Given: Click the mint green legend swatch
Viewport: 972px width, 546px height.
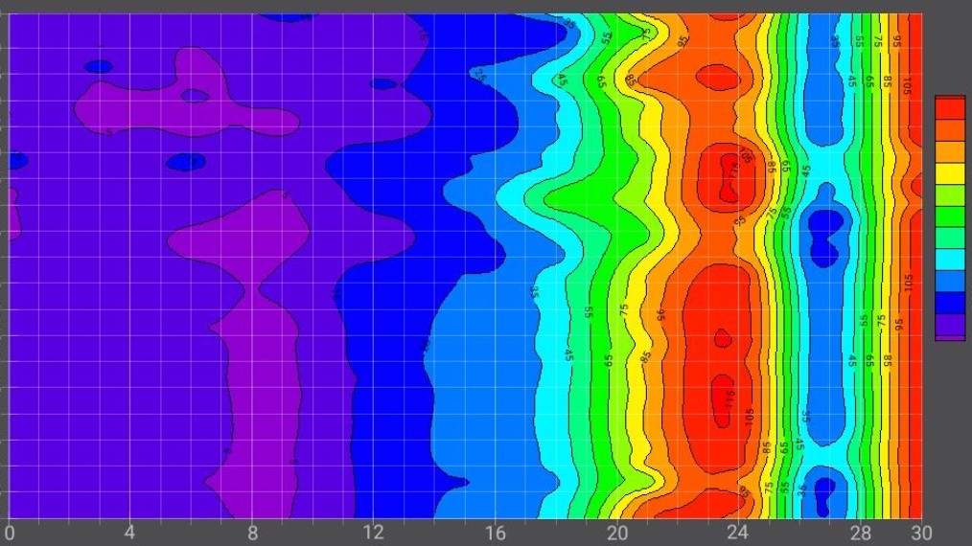Looking at the screenshot, I should pyautogui.click(x=950, y=238).
